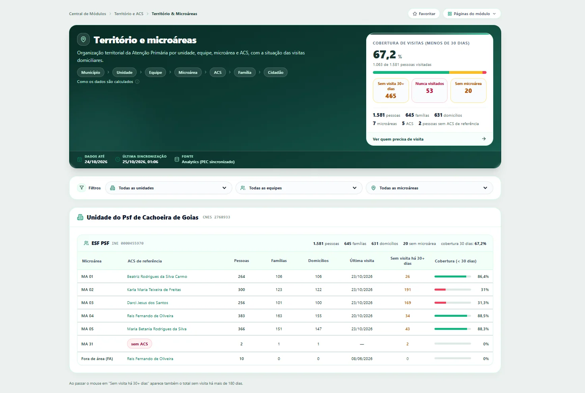Image resolution: width=585 pixels, height=393 pixels.
Task: Open the Páginas do módulo dropdown
Action: [x=472, y=13]
